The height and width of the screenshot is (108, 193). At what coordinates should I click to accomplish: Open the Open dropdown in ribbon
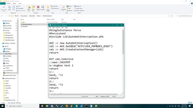pos(70,6)
